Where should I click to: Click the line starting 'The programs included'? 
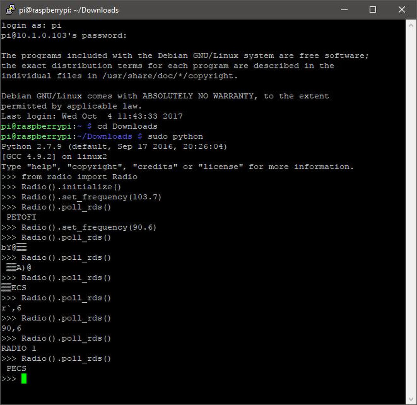[185, 56]
